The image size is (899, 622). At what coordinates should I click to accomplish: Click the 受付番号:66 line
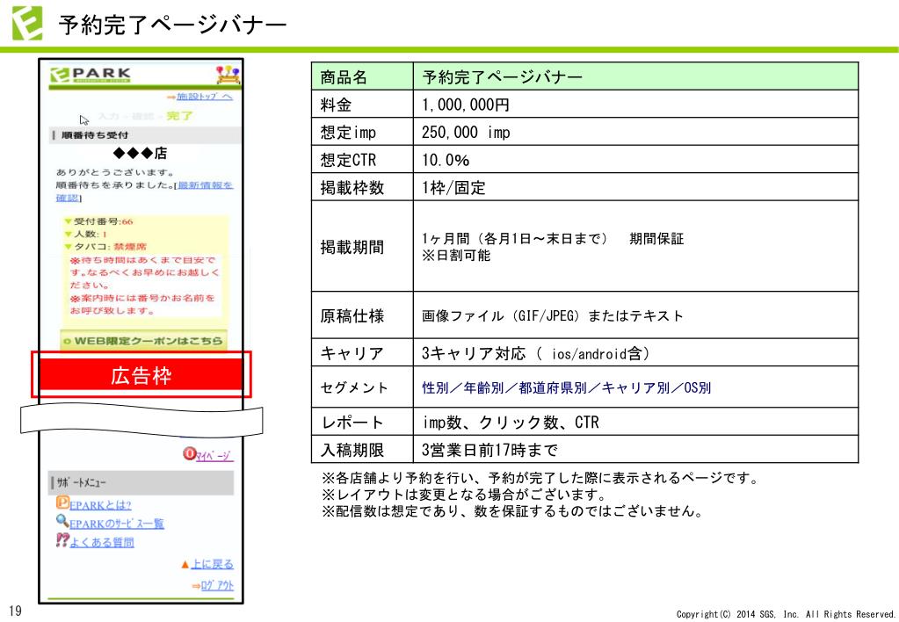pos(99,222)
